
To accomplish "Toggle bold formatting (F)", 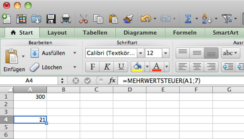I will click(x=93, y=67).
